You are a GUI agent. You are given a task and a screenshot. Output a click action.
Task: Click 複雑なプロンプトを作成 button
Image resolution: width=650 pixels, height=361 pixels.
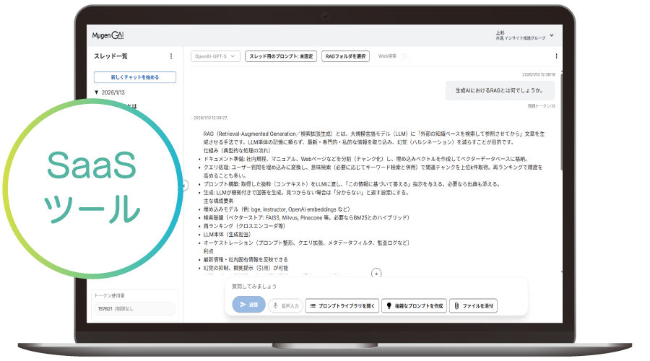[x=414, y=306]
